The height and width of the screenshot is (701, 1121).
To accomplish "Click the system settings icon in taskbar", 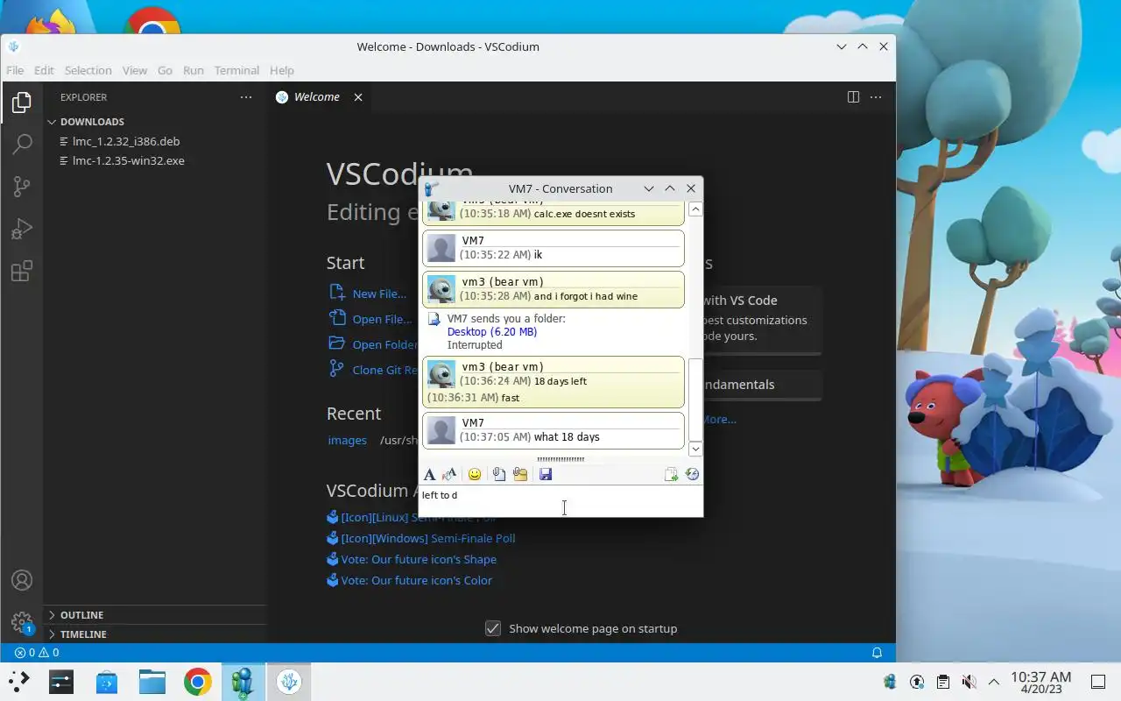I will (x=61, y=682).
